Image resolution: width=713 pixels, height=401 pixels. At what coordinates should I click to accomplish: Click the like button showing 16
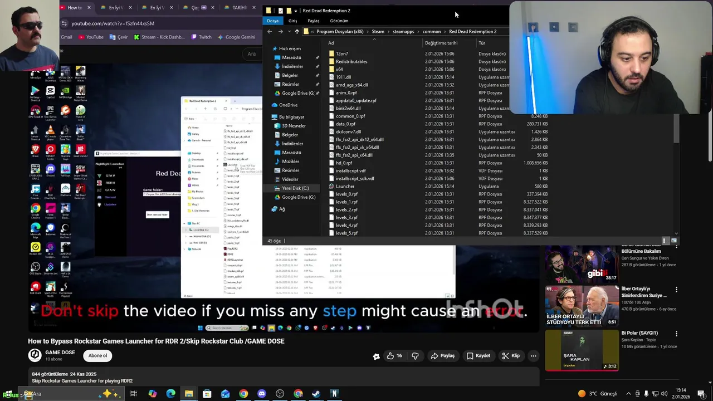[x=394, y=355]
